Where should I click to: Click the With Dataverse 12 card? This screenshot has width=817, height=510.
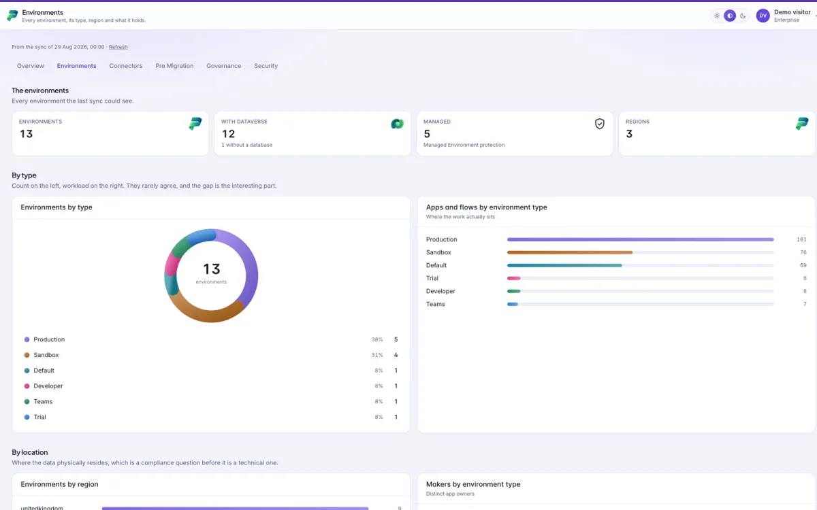click(x=313, y=134)
